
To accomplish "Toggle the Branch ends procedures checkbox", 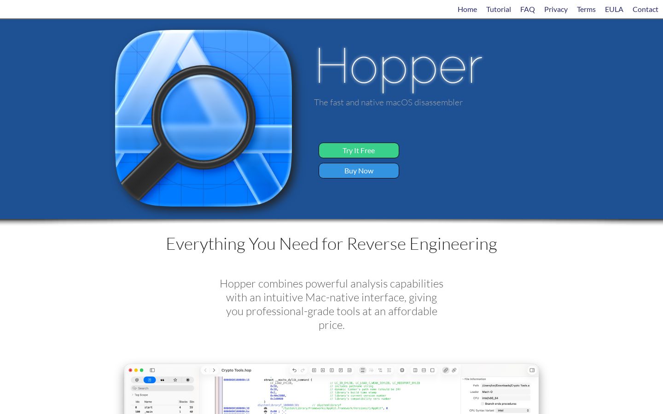I will point(483,404).
